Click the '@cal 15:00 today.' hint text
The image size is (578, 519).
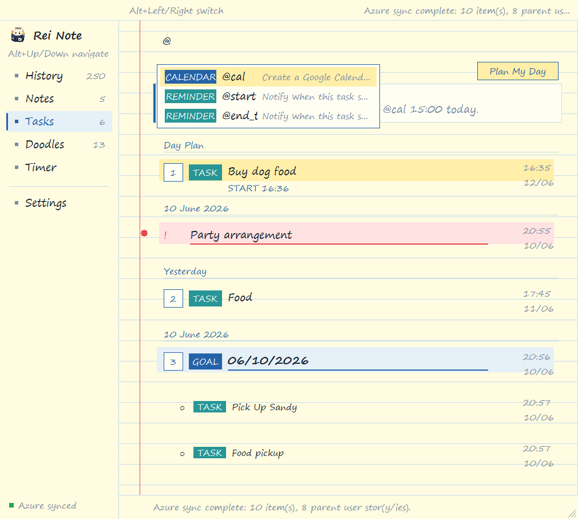431,109
